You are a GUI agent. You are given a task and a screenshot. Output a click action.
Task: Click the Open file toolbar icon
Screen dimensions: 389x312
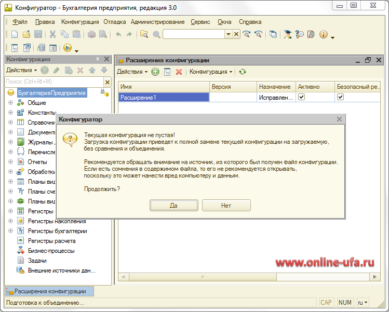[26, 34]
